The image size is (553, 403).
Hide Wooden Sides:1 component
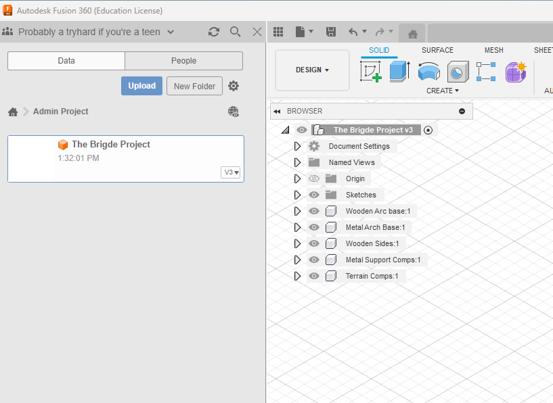pyautogui.click(x=314, y=243)
